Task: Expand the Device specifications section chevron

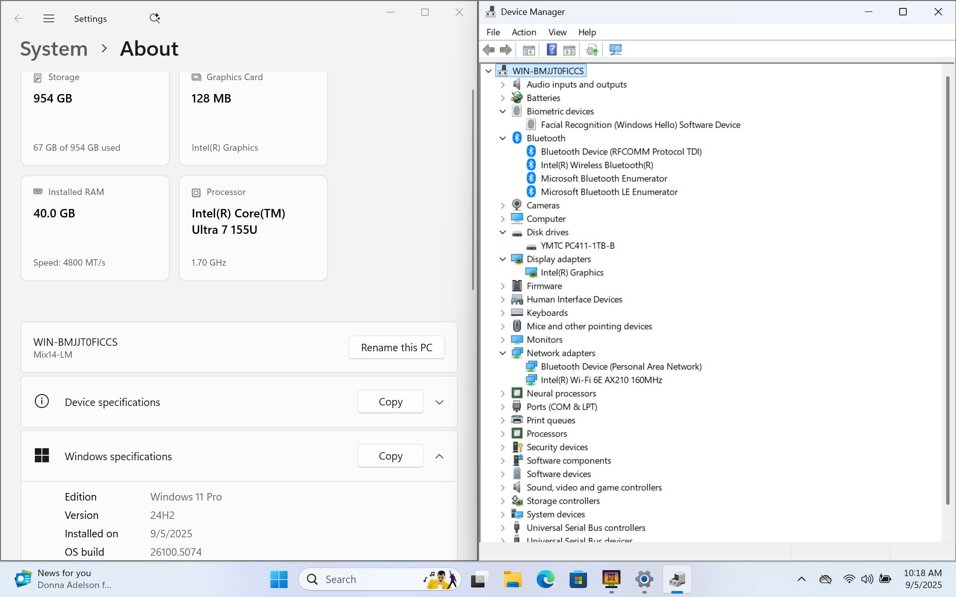Action: tap(439, 402)
